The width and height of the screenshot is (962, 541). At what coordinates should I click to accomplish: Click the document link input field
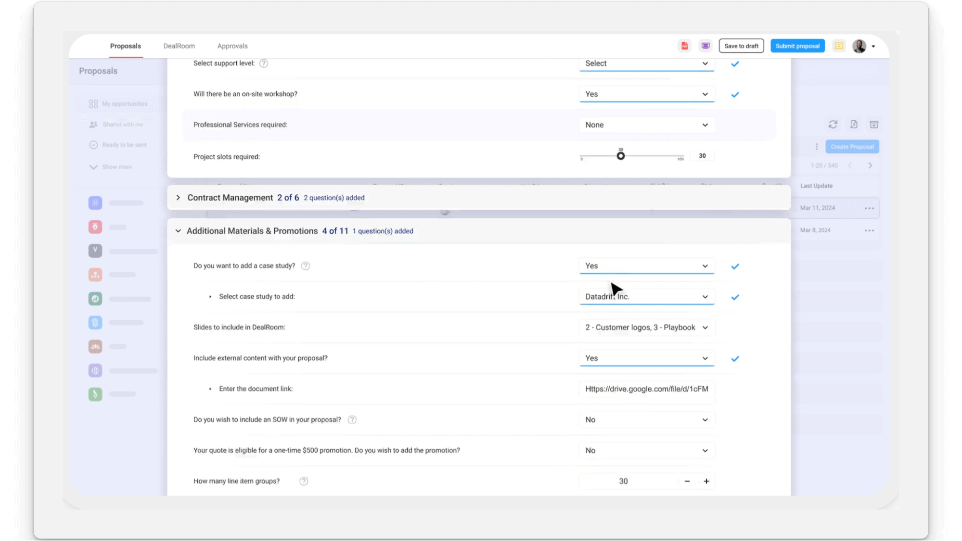click(646, 389)
